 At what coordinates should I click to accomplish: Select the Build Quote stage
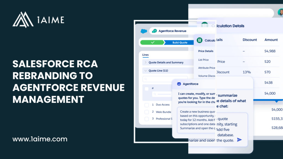[180, 42]
